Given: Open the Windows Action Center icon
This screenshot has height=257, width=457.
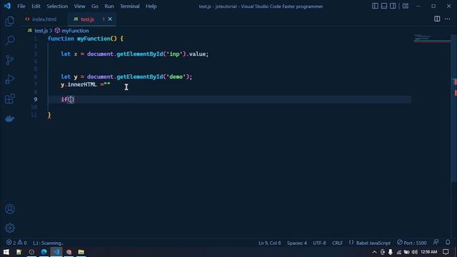Looking at the screenshot, I should [446, 252].
